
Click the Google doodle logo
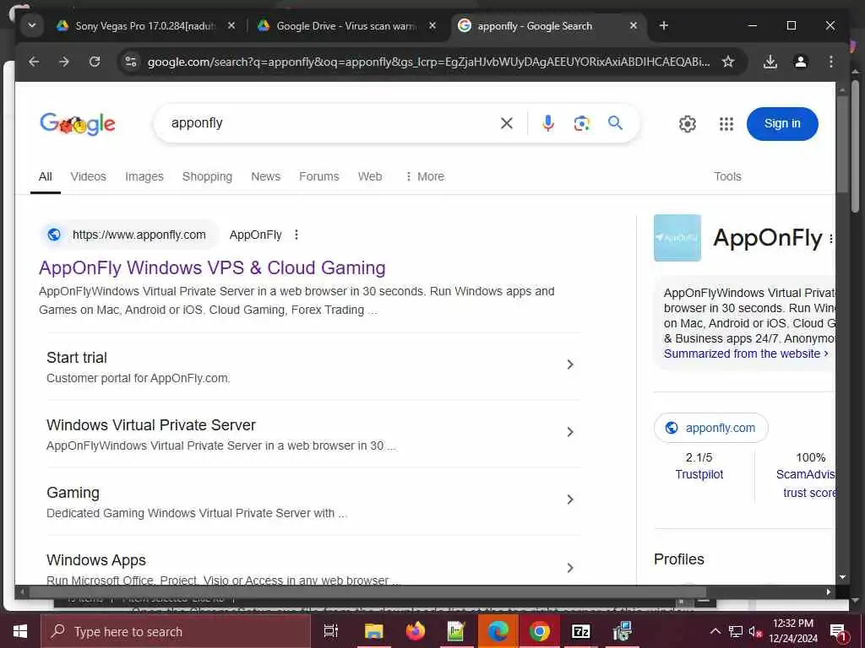tap(77, 124)
